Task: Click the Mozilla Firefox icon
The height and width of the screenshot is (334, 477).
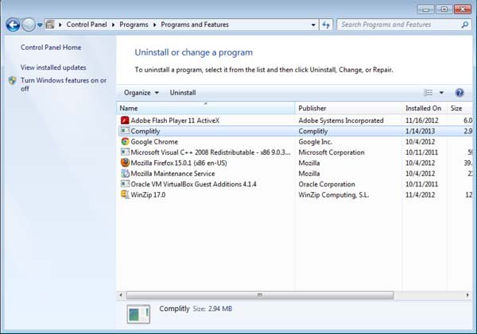Action: 125,163
